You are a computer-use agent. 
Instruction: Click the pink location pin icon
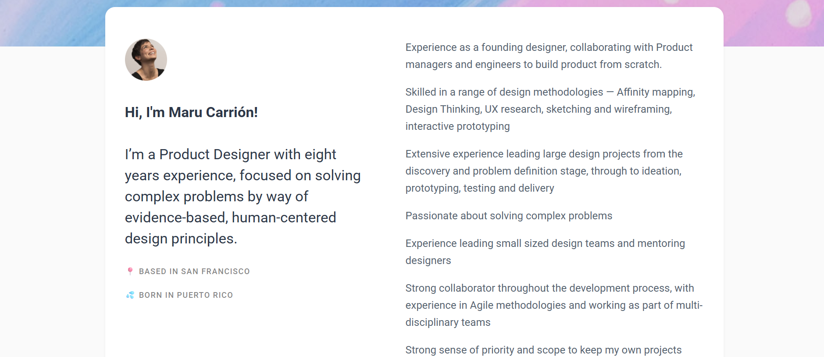click(130, 271)
